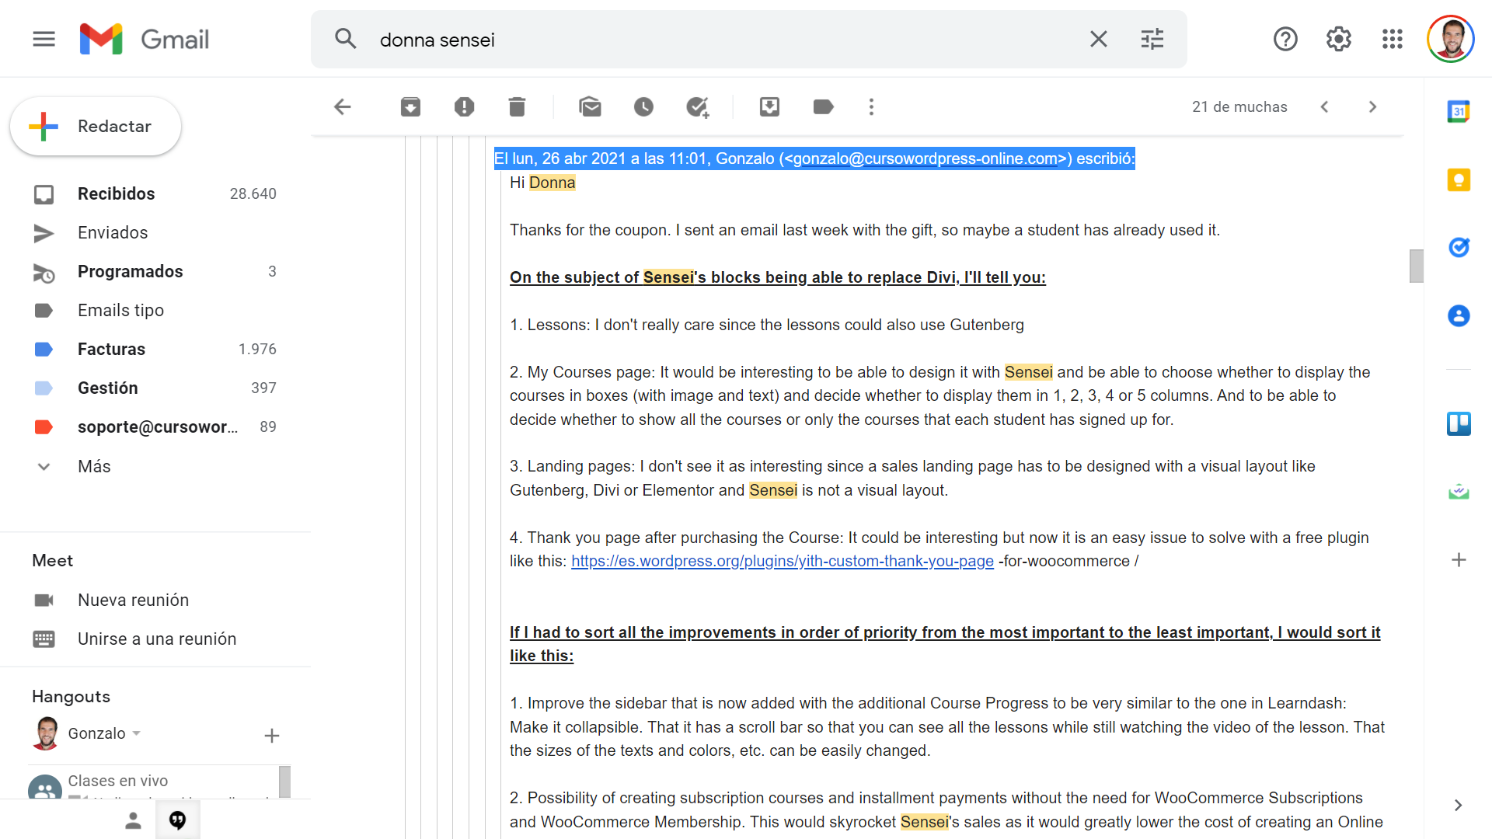
Task: Open the Trello add-on
Action: click(x=1458, y=423)
